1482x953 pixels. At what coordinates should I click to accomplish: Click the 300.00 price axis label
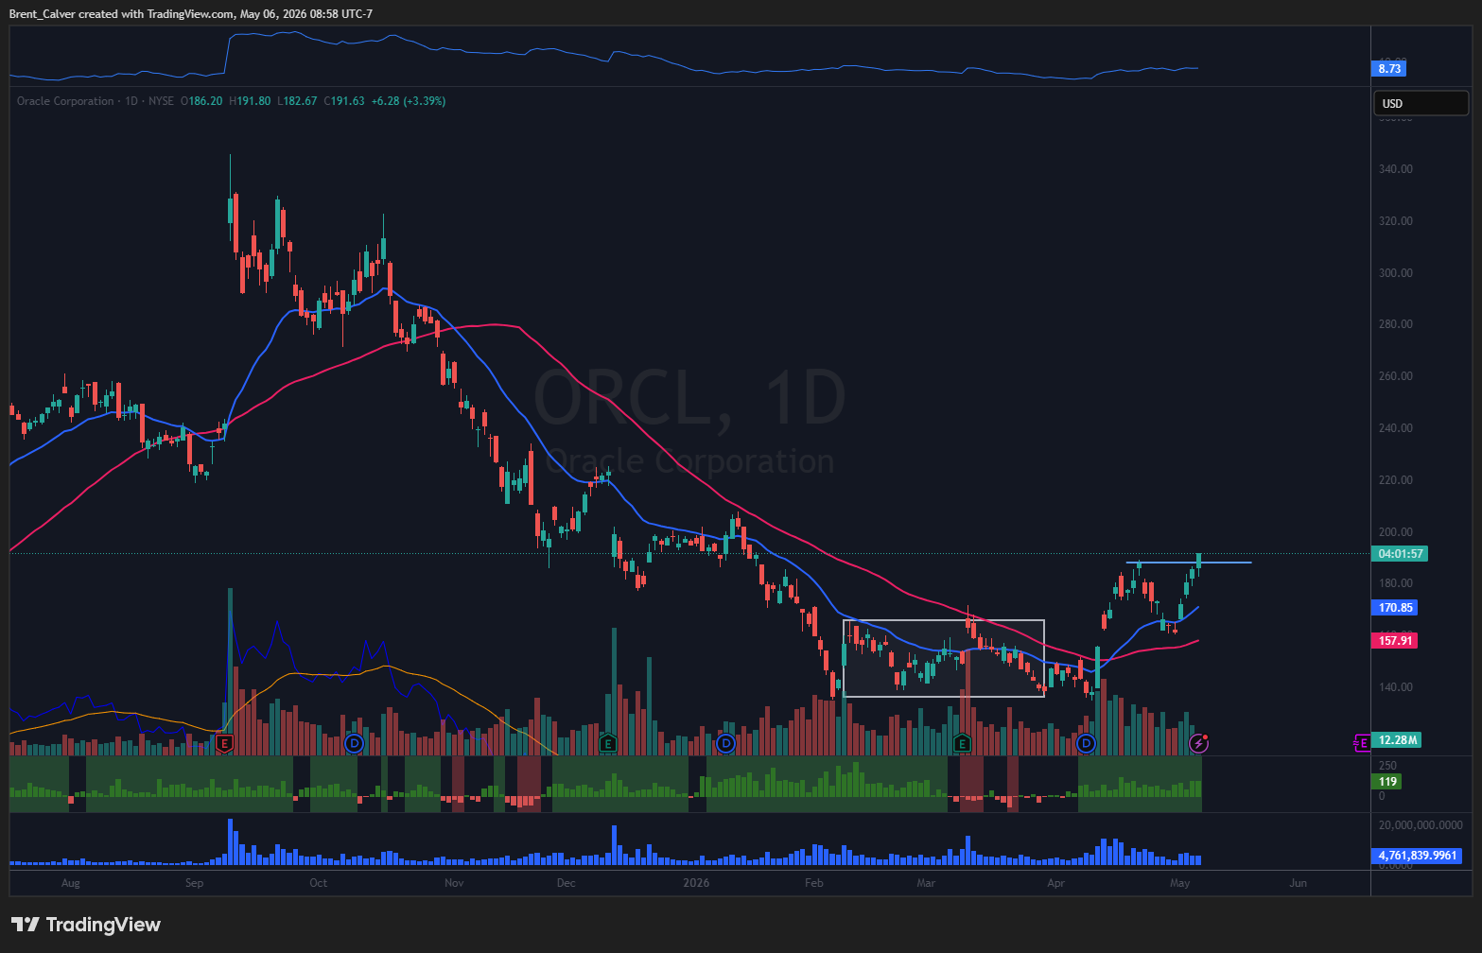tap(1395, 273)
